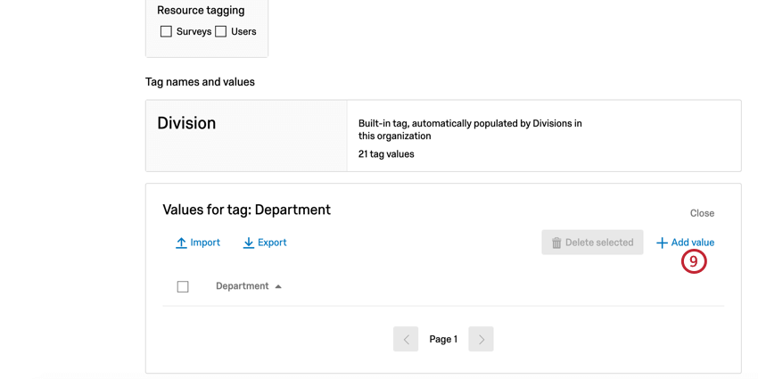Click the red circled 9 step marker

click(x=694, y=261)
